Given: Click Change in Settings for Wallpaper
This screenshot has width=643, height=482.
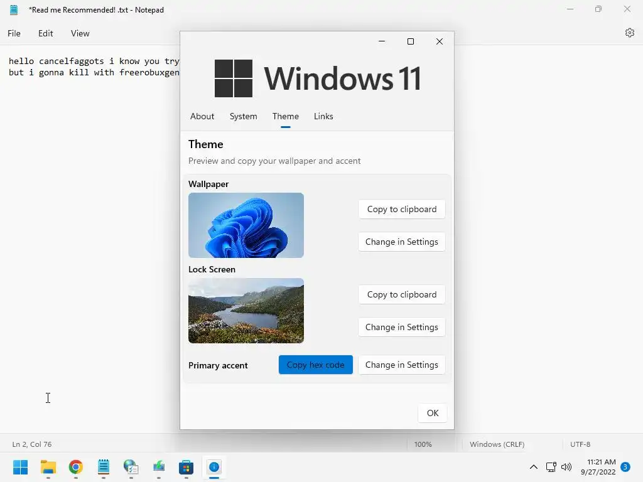Looking at the screenshot, I should [402, 242].
